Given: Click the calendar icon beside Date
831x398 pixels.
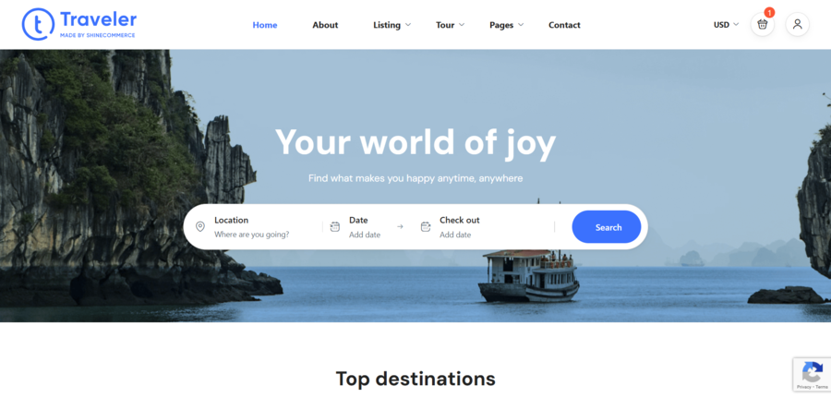Looking at the screenshot, I should tap(335, 227).
